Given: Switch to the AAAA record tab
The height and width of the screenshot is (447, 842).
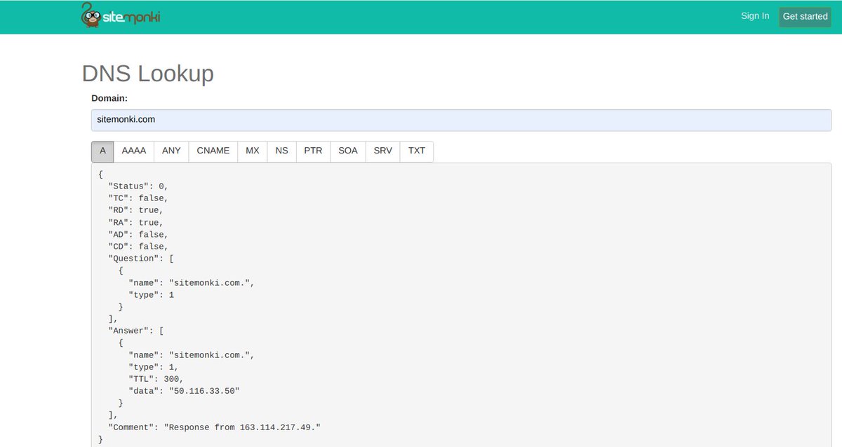Looking at the screenshot, I should pos(133,151).
